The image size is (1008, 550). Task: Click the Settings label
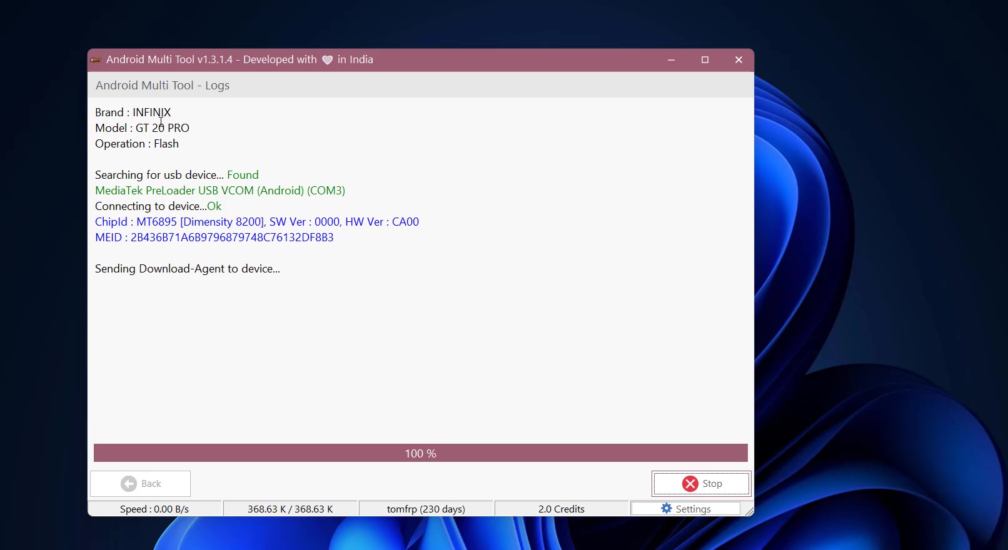click(693, 509)
